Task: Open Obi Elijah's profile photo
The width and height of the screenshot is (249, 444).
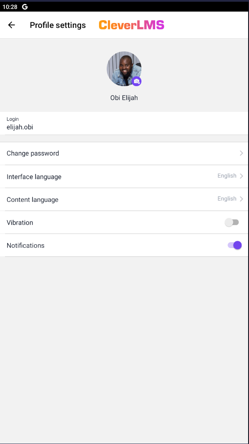Action: coord(124,69)
